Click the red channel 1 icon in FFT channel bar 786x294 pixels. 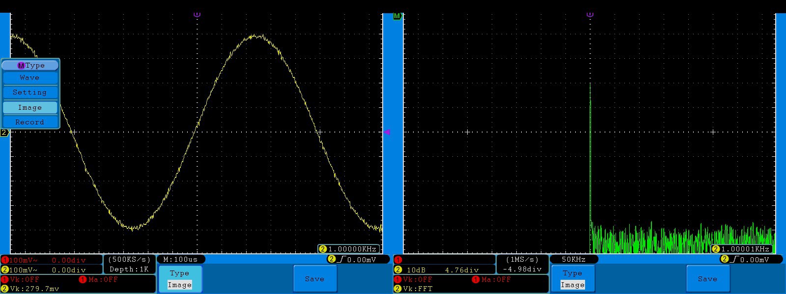click(x=398, y=260)
